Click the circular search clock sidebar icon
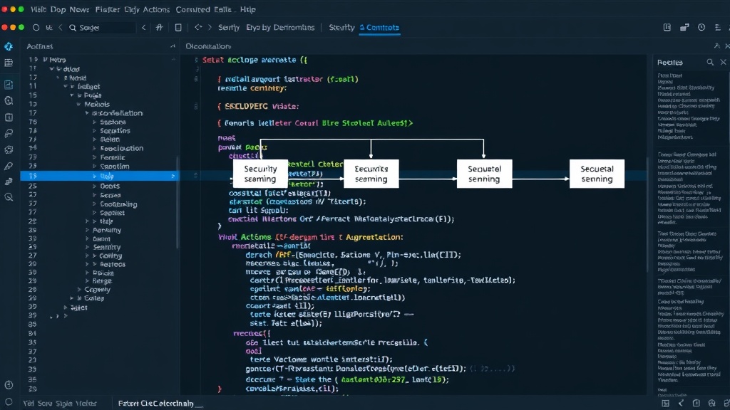This screenshot has width=730, height=410. point(9,100)
